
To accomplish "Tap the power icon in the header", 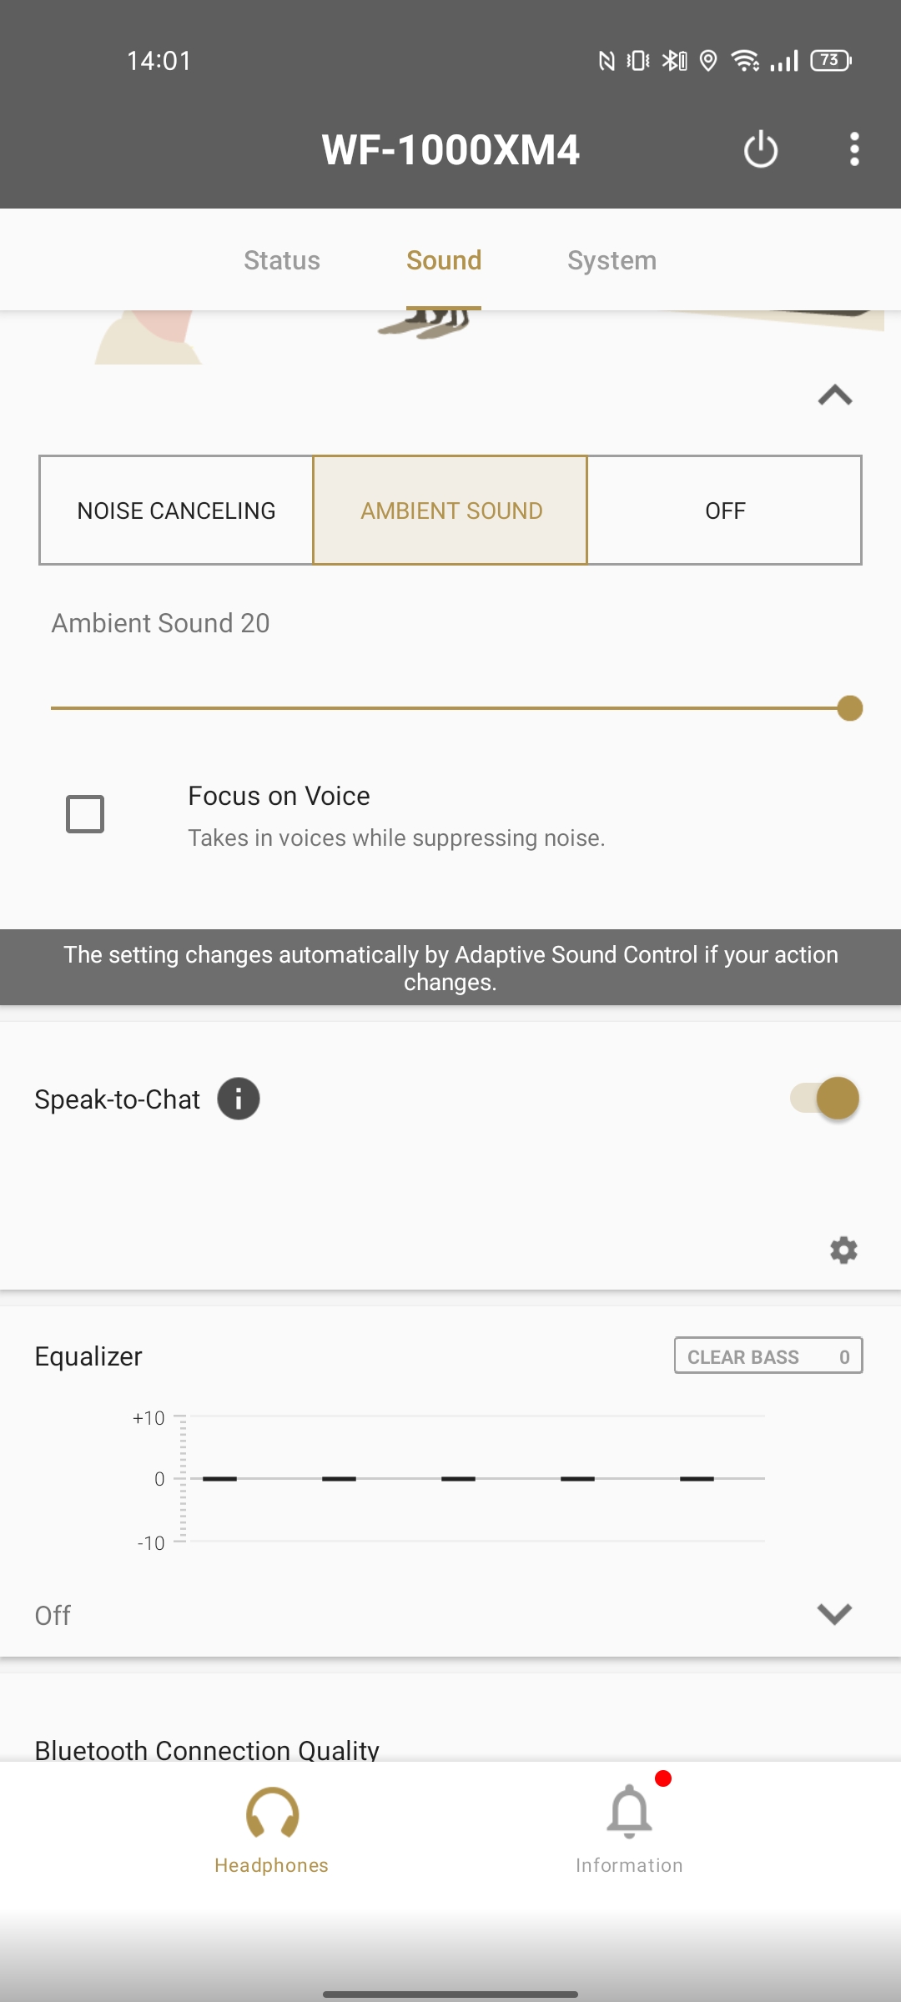I will (760, 150).
